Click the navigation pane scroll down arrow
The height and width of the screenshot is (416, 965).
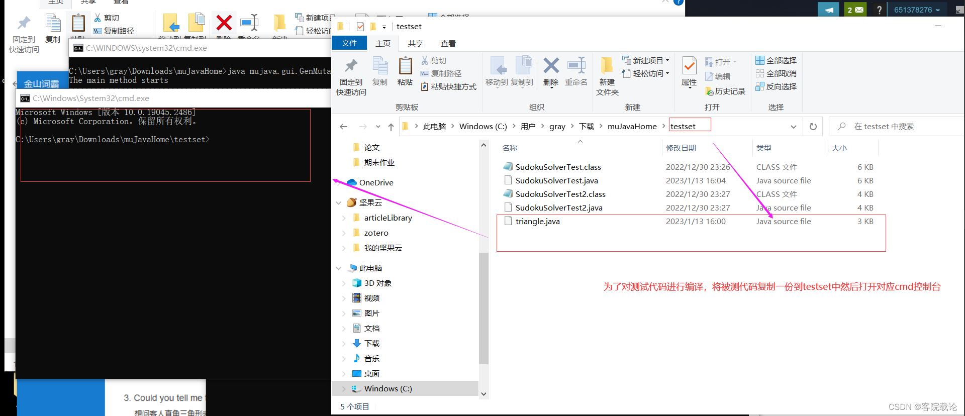(484, 394)
